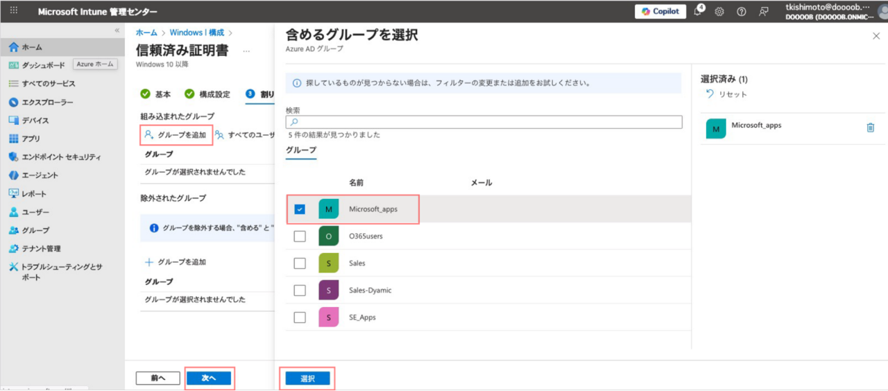Switch to the グループ tab
The width and height of the screenshot is (888, 391).
[x=300, y=150]
